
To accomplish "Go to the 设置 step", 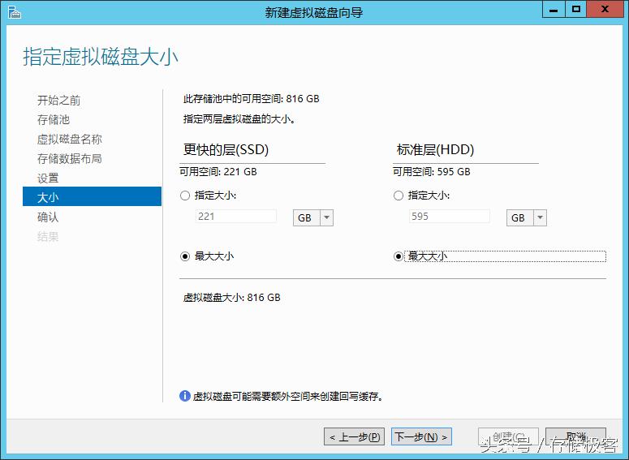I will 48,178.
